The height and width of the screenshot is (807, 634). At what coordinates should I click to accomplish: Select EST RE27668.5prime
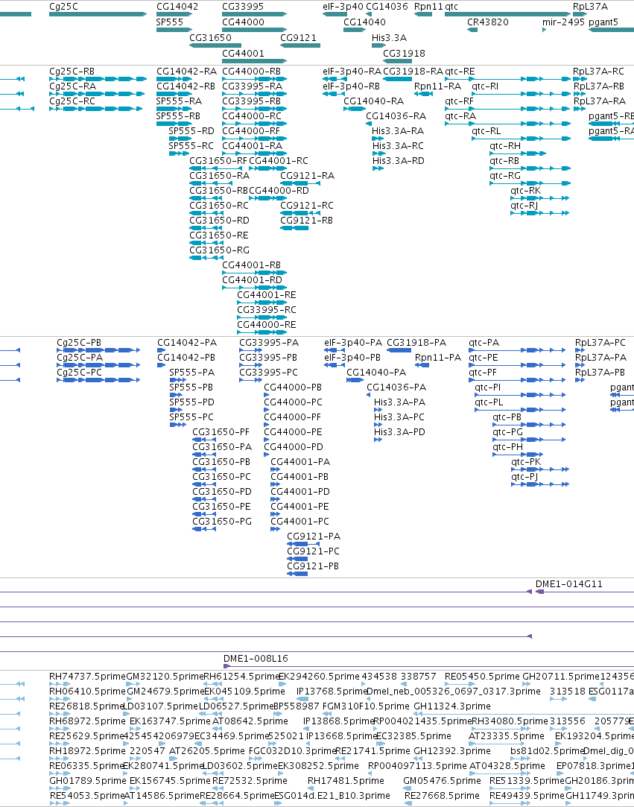coord(442,796)
